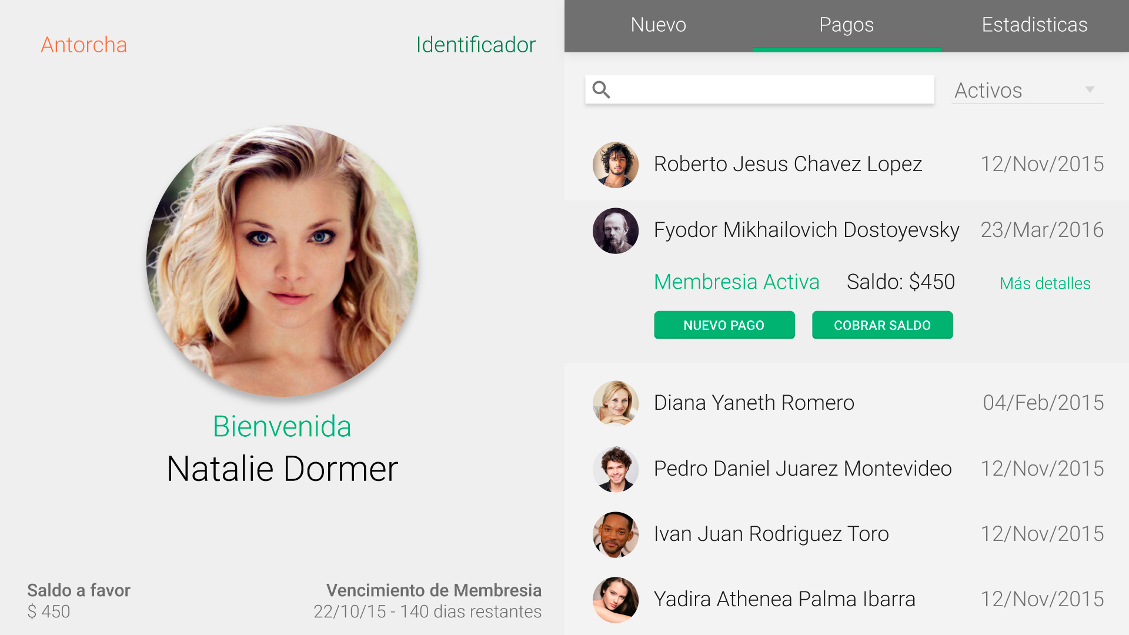Open the Más detalles link

click(1045, 283)
